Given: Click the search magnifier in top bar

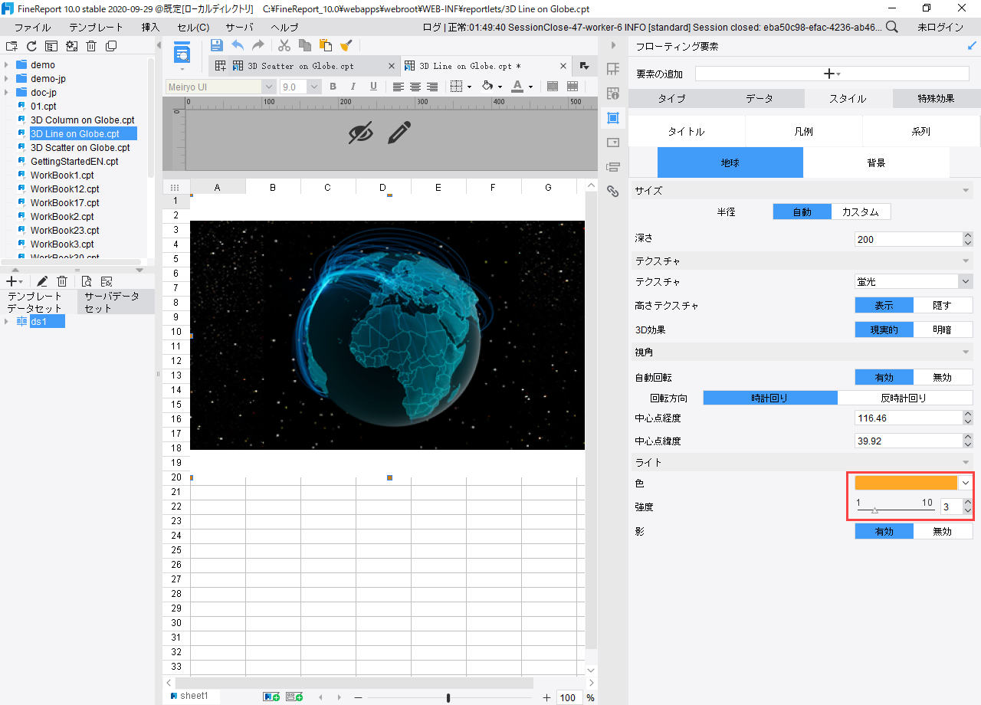Looking at the screenshot, I should tap(892, 27).
